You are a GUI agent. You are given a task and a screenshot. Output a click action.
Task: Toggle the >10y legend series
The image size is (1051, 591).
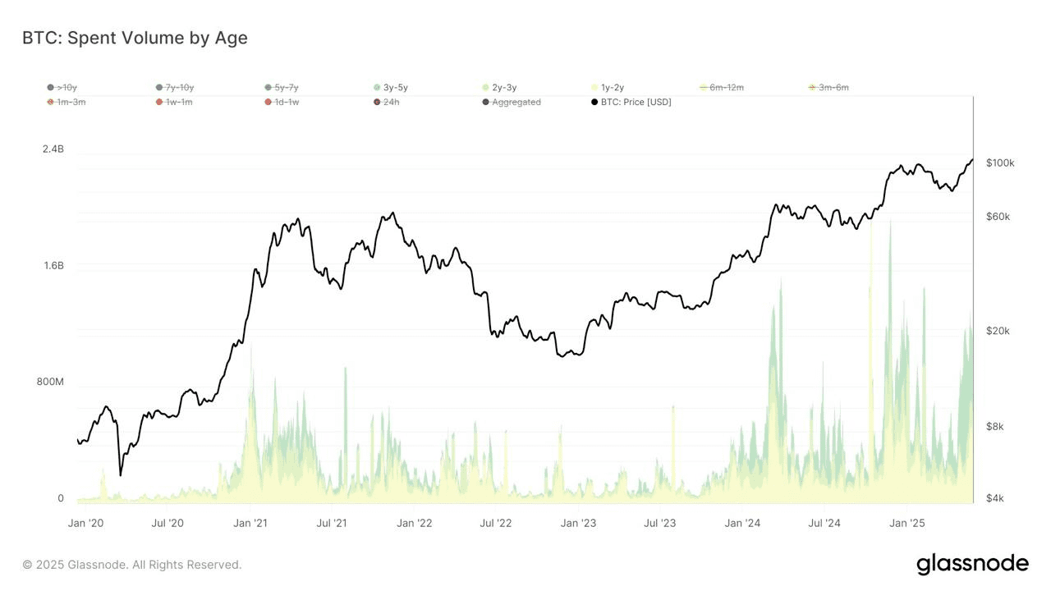[62, 87]
